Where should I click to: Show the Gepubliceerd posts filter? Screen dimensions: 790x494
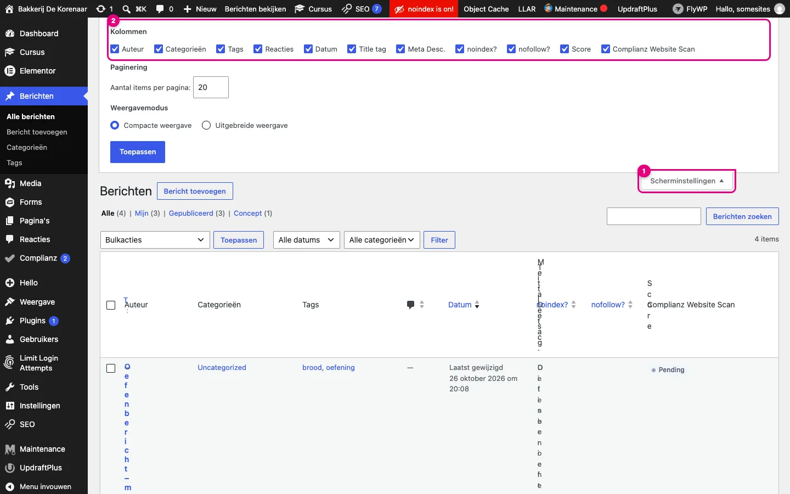(191, 213)
